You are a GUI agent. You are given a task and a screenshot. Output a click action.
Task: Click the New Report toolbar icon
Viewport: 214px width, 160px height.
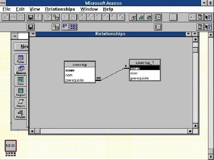coord(148,17)
